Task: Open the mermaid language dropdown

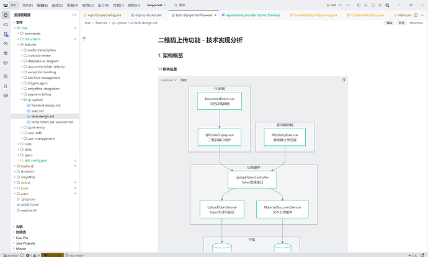Action: [169, 80]
